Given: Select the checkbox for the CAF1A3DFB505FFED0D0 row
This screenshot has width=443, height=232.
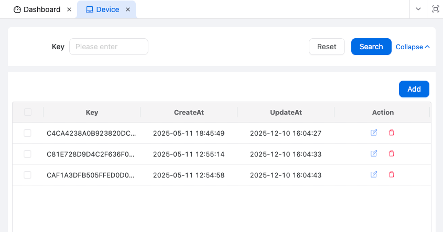Looking at the screenshot, I should (x=28, y=175).
